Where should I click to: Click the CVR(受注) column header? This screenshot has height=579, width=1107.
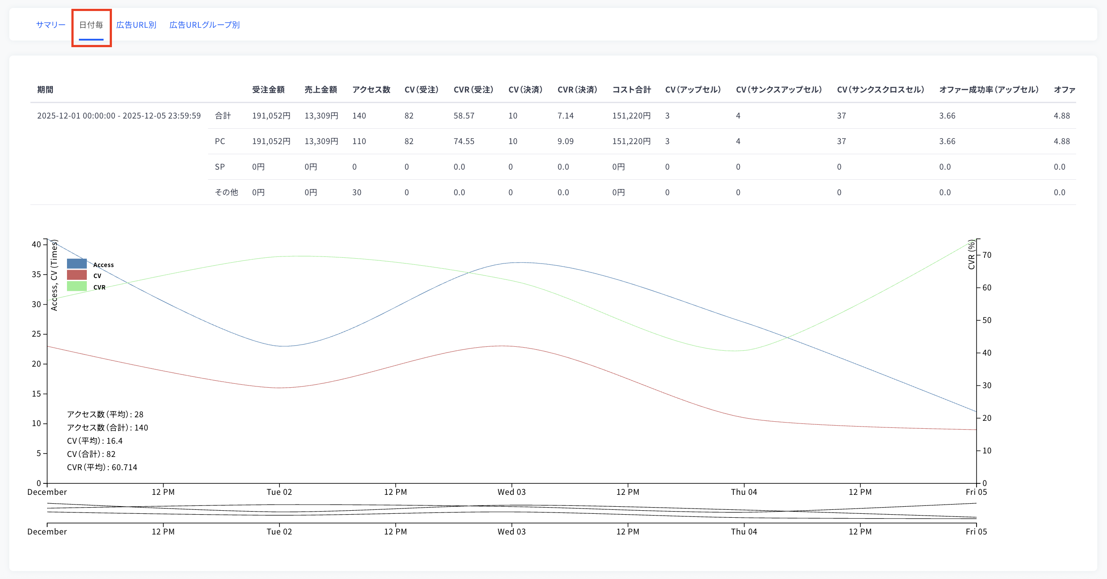tap(474, 90)
